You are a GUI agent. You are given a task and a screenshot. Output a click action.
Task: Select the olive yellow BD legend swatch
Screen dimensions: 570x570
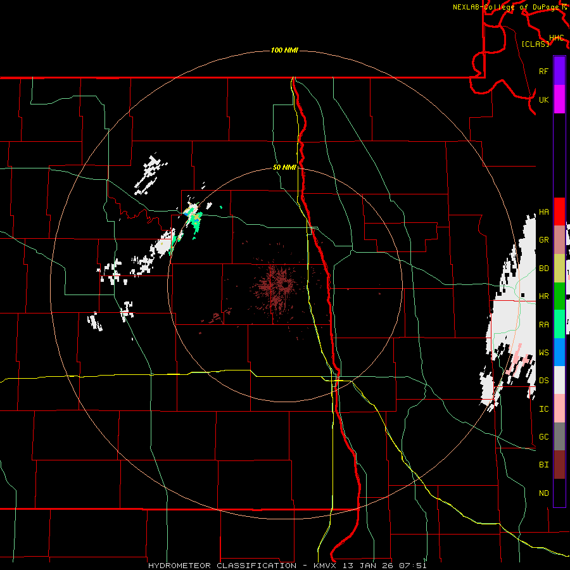pyautogui.click(x=559, y=269)
